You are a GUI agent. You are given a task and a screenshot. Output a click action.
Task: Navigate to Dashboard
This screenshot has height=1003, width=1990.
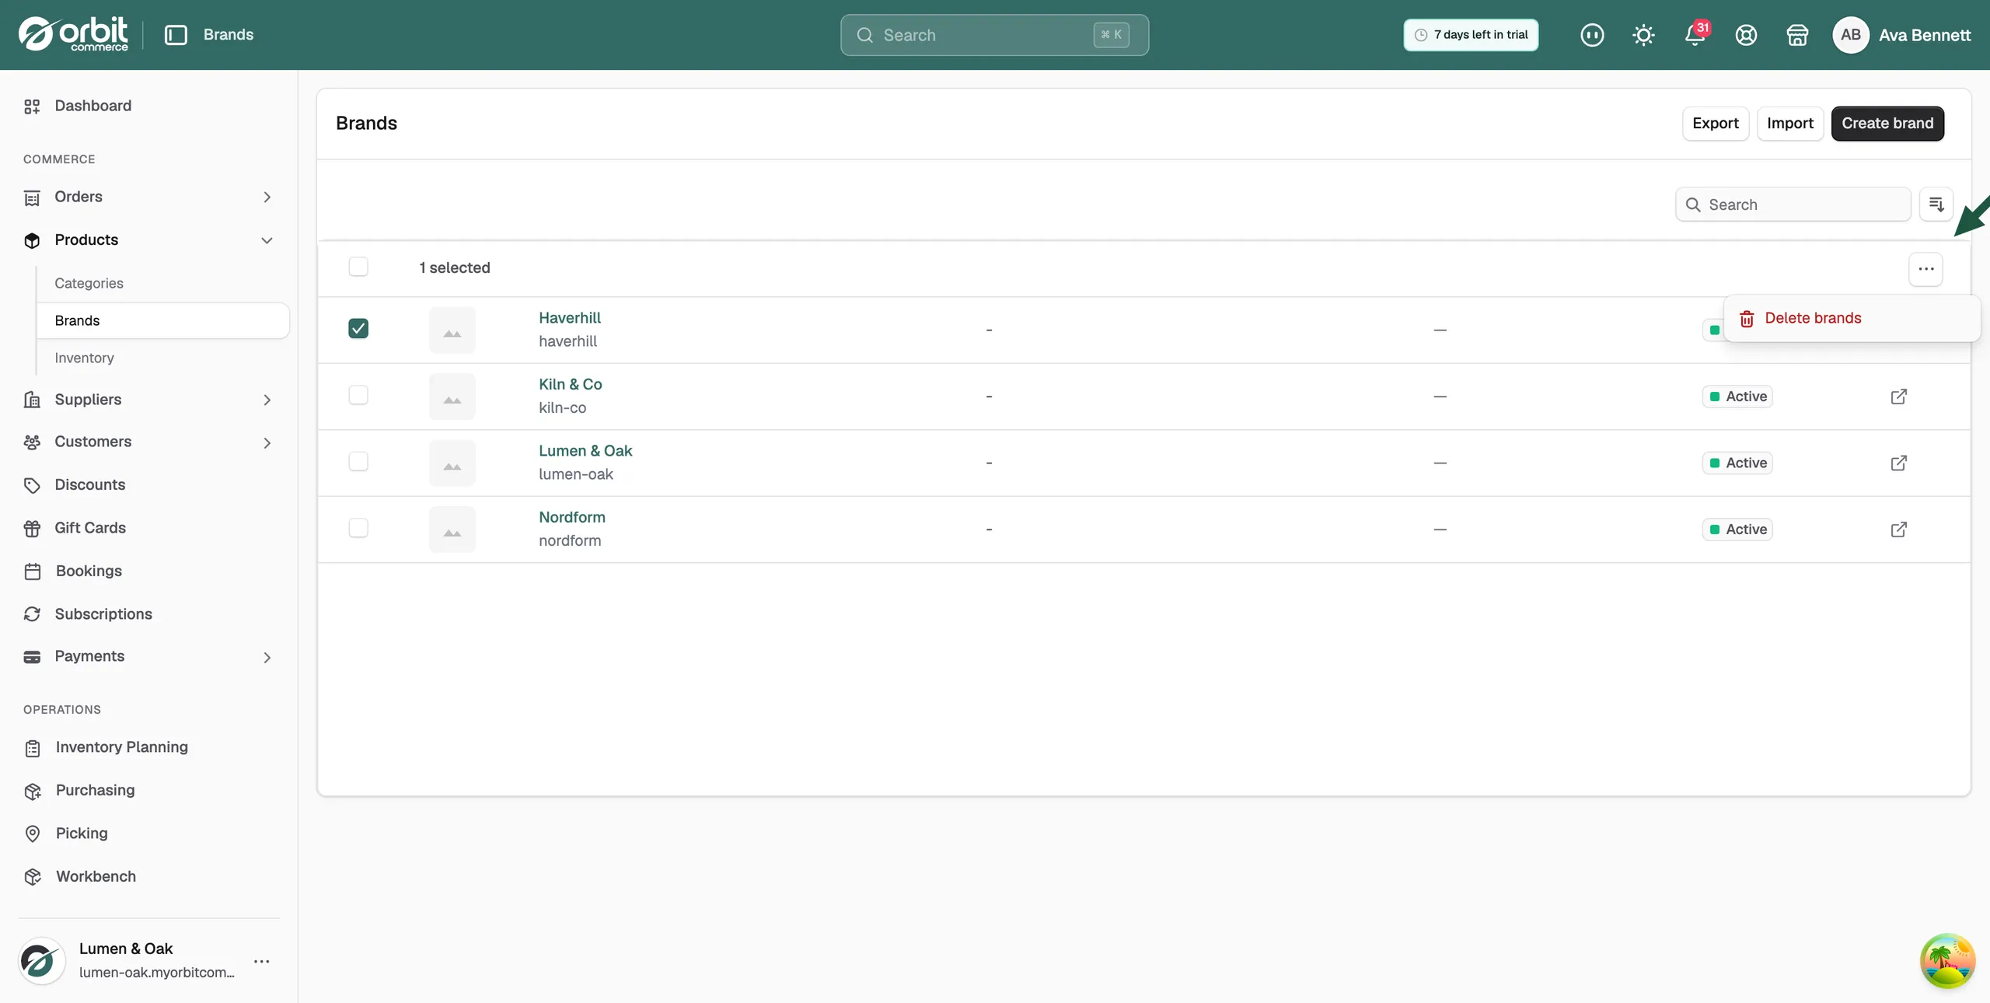[x=93, y=106]
